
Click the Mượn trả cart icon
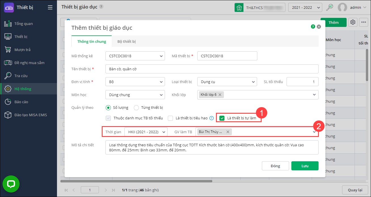pos(8,50)
